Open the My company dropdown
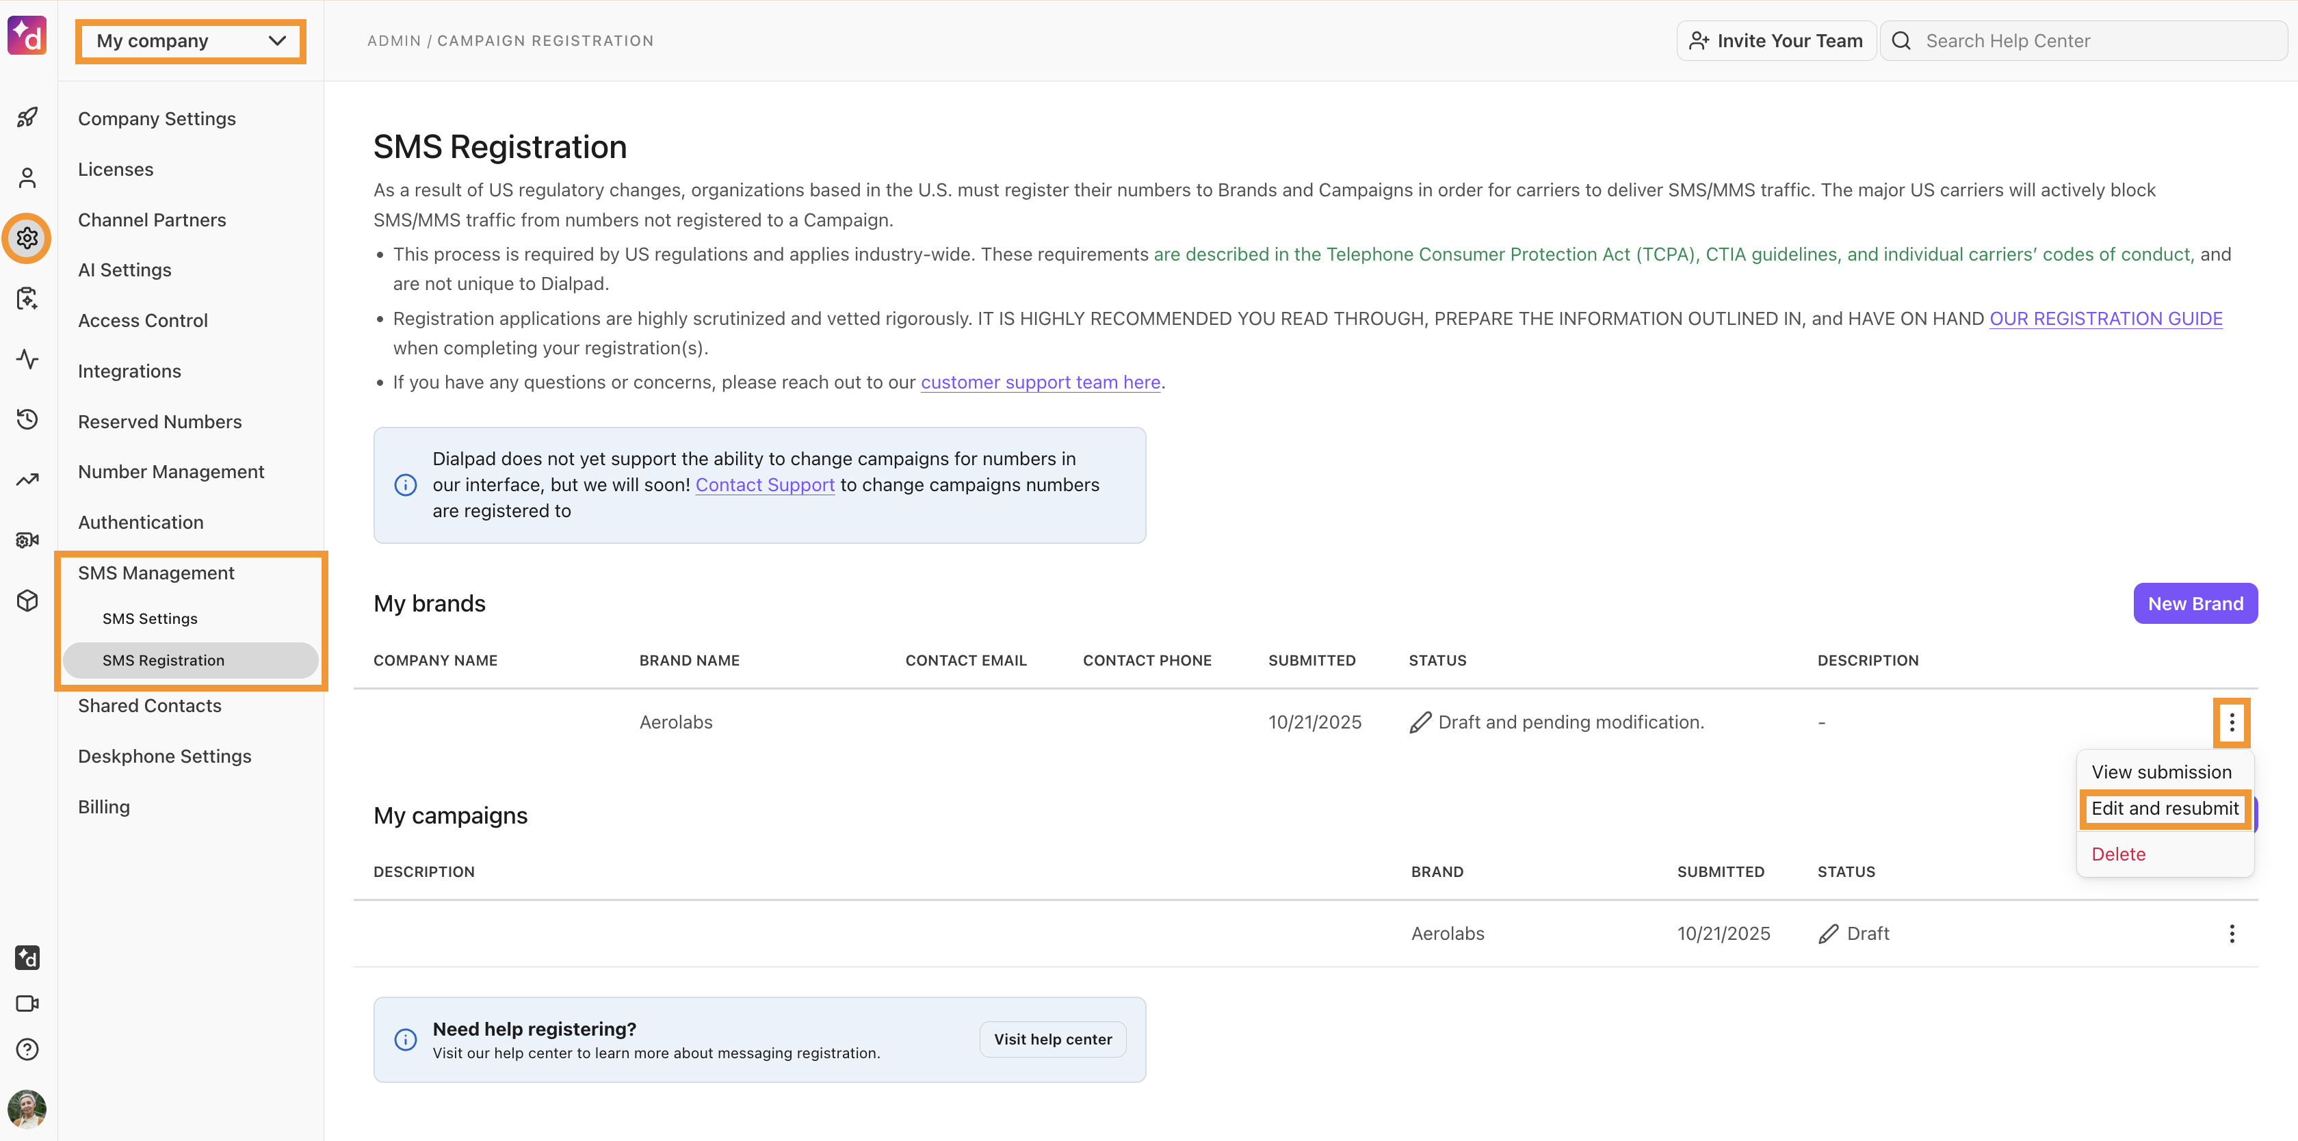Image resolution: width=2298 pixels, height=1141 pixels. tap(191, 41)
